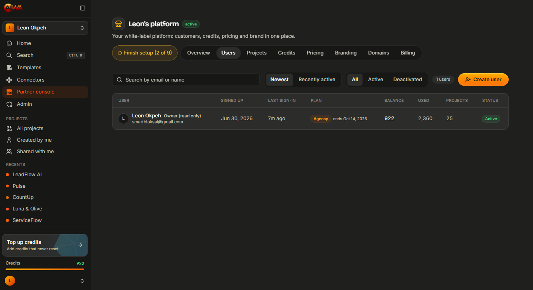533x290 pixels.
Task: Click the Active status badge in user row
Action: [491, 119]
